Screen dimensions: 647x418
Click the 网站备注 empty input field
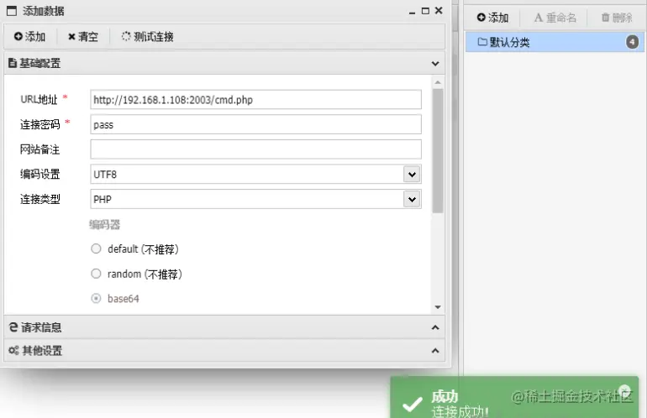point(255,149)
